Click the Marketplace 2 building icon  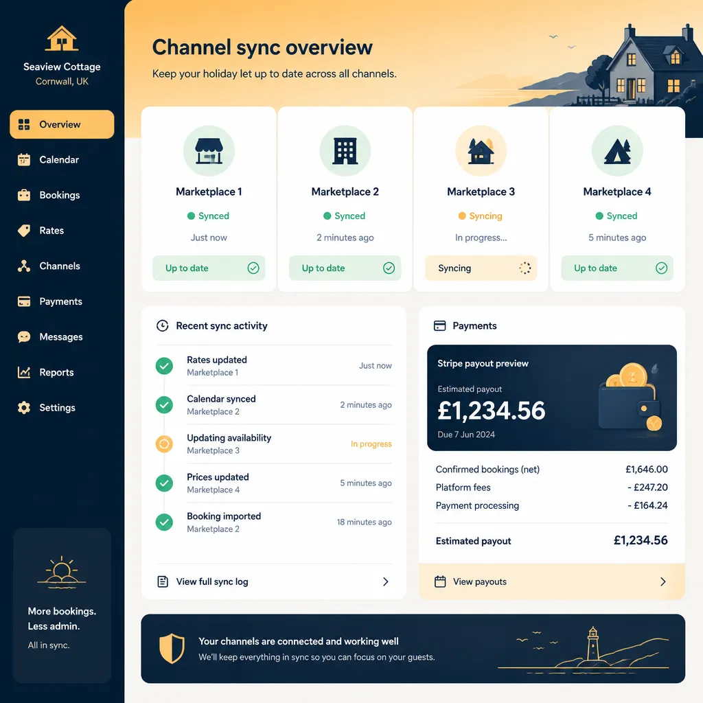pyautogui.click(x=345, y=150)
